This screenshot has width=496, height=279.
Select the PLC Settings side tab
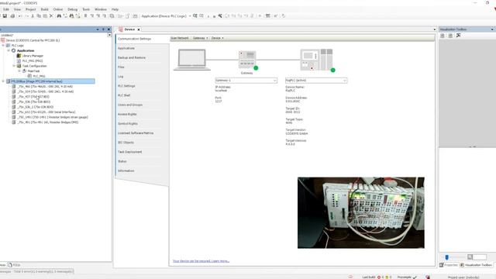(x=126, y=86)
